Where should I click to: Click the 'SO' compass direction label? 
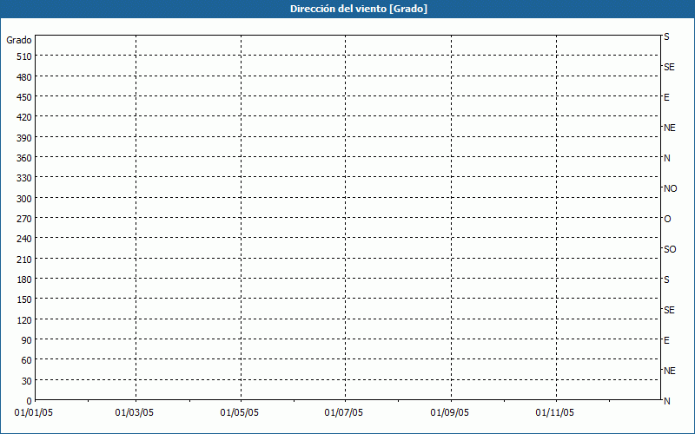(x=670, y=249)
